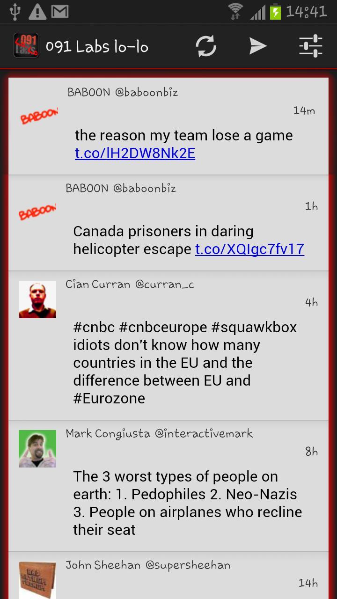The width and height of the screenshot is (337, 599).
Task: Tap Mark Congiusta's avatar thumbnail
Action: point(37,449)
